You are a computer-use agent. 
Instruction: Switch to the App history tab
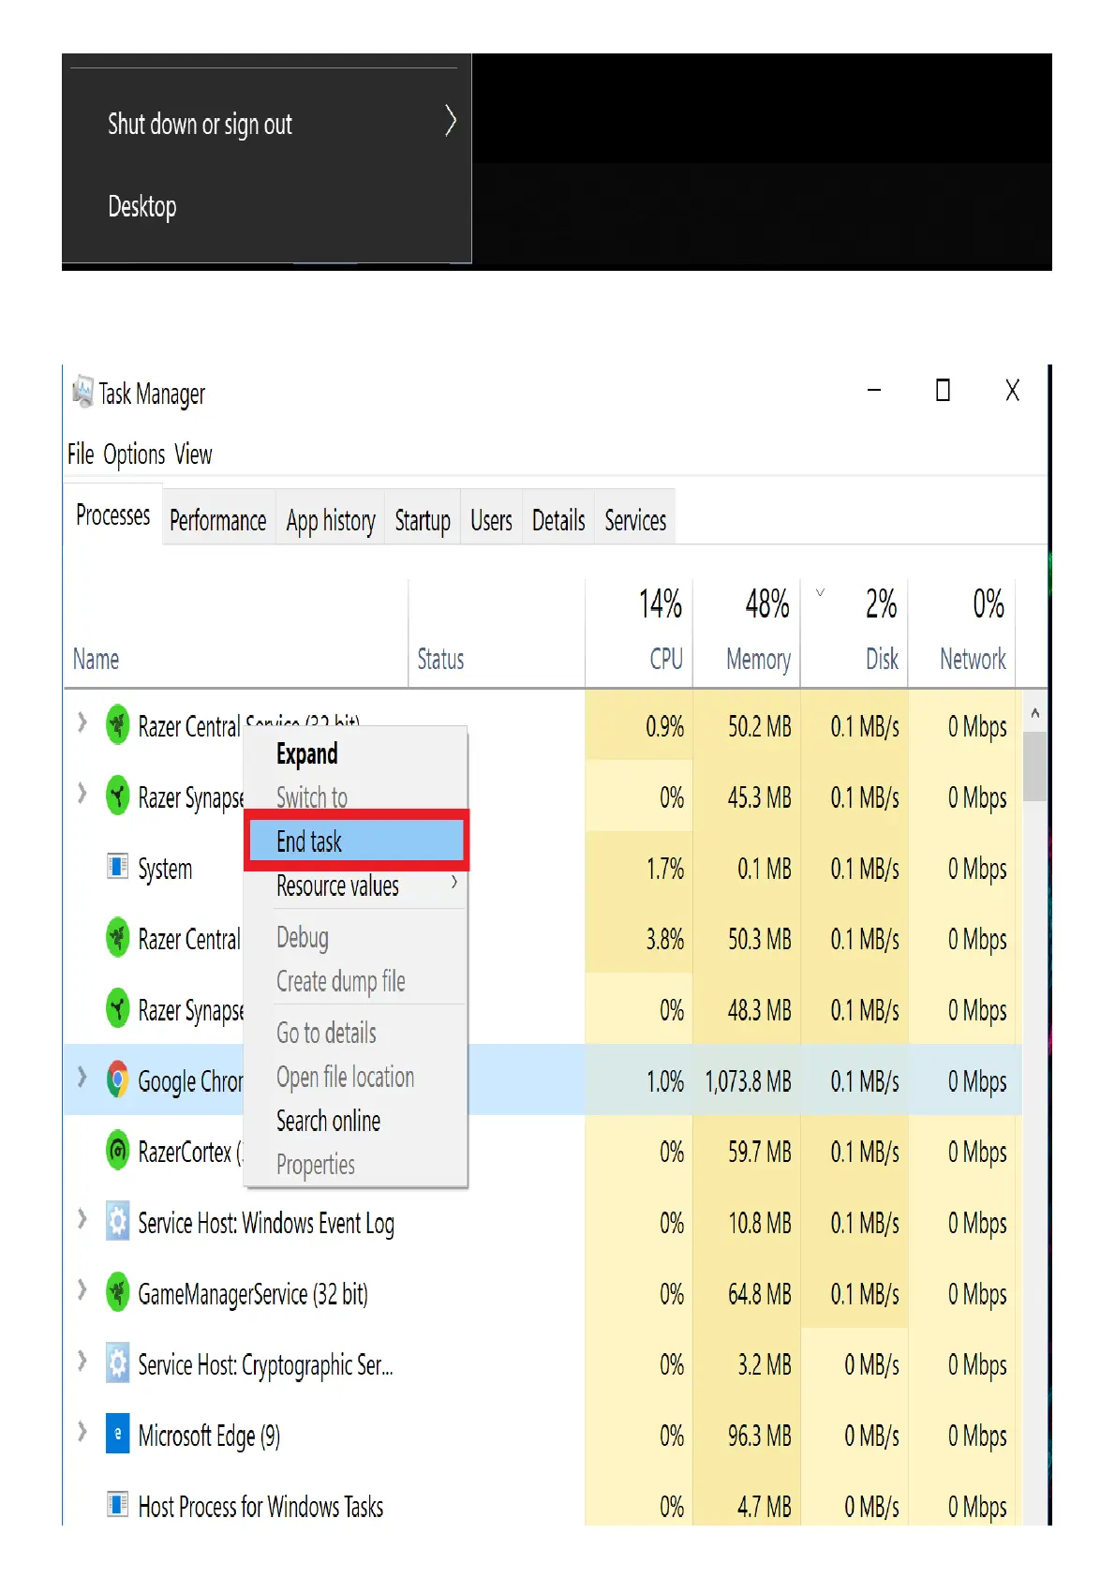(331, 520)
